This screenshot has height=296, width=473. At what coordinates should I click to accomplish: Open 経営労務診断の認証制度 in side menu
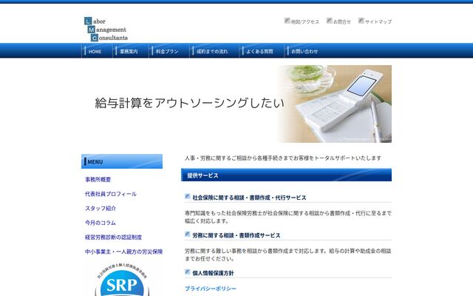pyautogui.click(x=113, y=238)
